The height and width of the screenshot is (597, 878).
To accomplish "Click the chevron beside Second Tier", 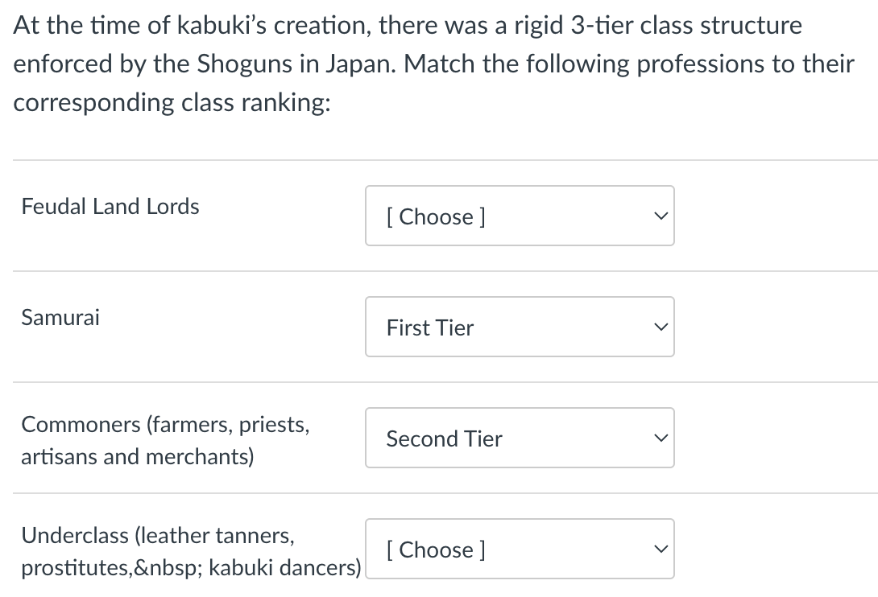I will click(x=660, y=438).
